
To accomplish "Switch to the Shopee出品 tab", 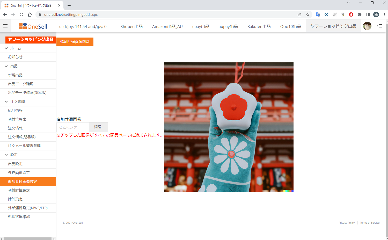I will coord(131,26).
